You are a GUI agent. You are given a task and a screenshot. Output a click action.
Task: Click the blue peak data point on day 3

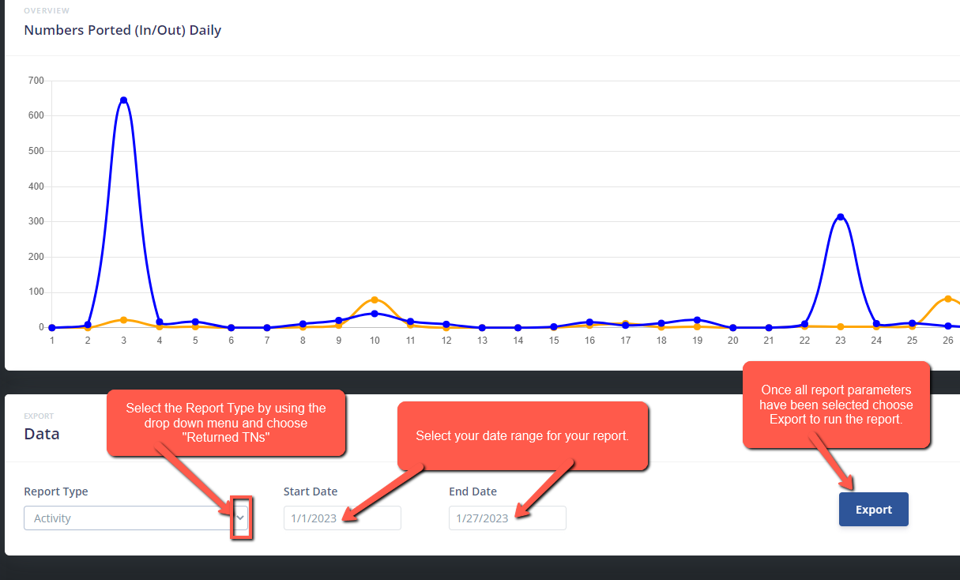point(123,100)
